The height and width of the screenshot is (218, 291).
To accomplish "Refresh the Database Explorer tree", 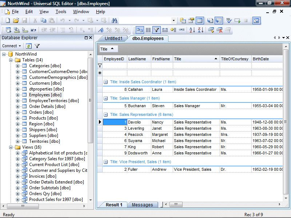I will pos(29,46).
